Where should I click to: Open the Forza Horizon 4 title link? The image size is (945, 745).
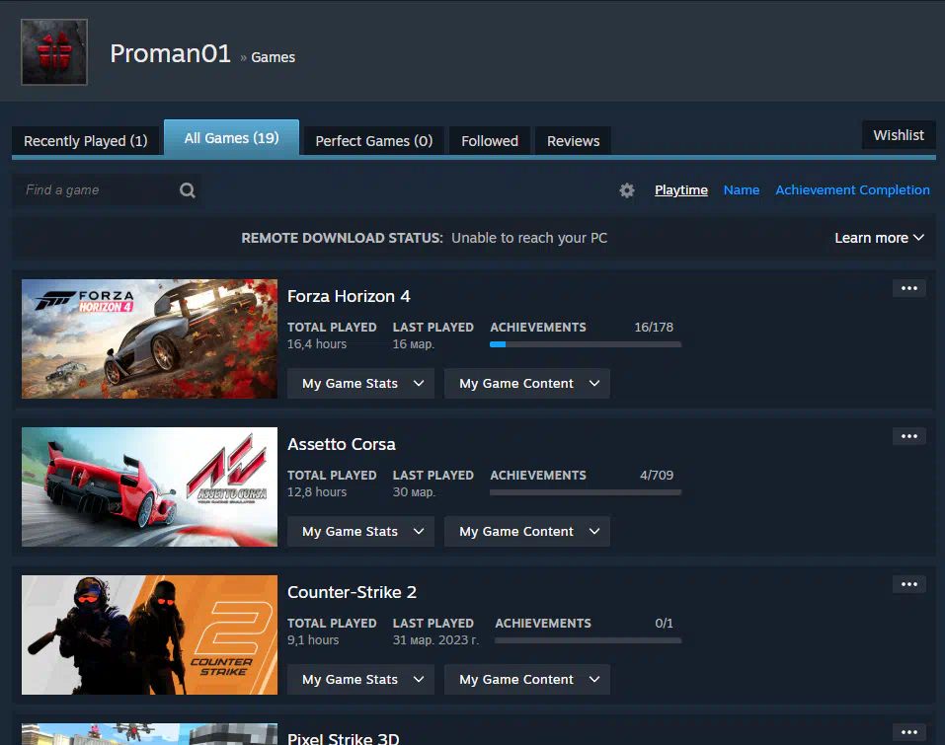click(x=349, y=296)
